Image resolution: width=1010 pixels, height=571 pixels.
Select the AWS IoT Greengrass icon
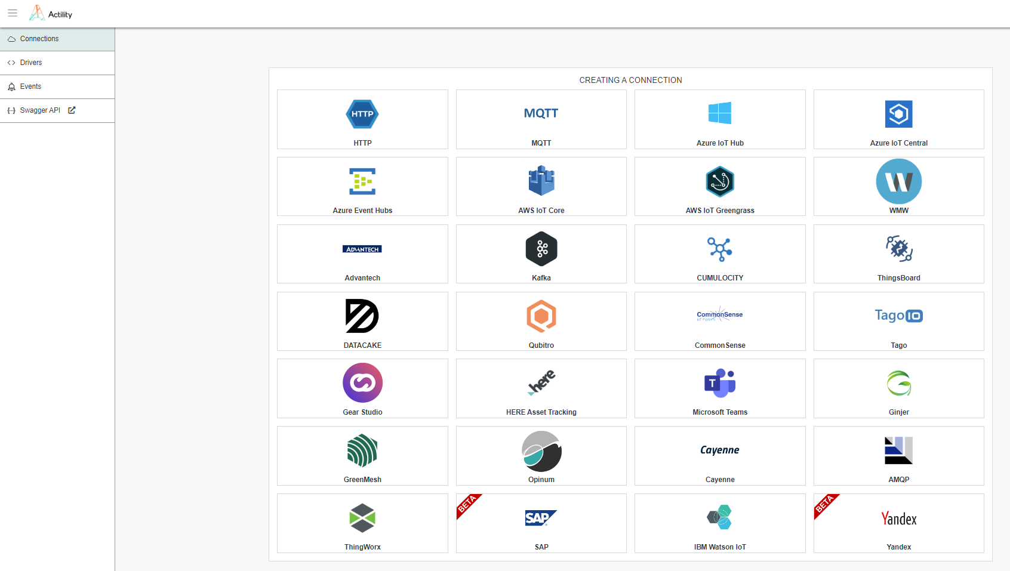pos(720,181)
